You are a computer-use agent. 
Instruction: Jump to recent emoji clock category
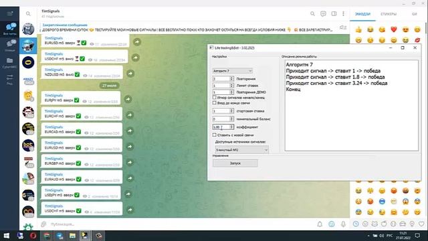point(356,224)
